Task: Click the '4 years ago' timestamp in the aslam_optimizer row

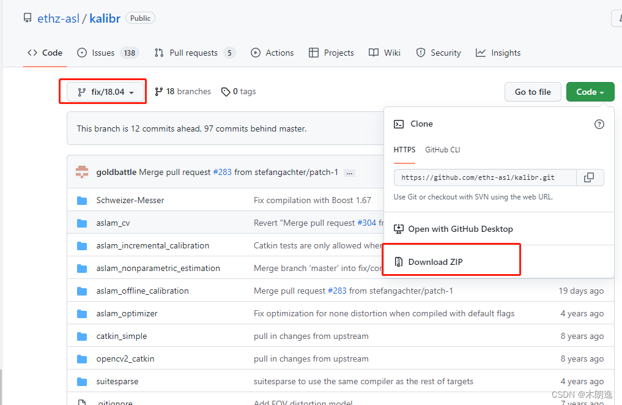Action: pyautogui.click(x=582, y=313)
